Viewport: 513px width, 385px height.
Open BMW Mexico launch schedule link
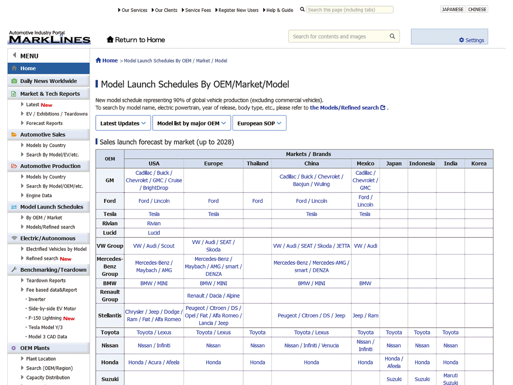[x=366, y=283]
